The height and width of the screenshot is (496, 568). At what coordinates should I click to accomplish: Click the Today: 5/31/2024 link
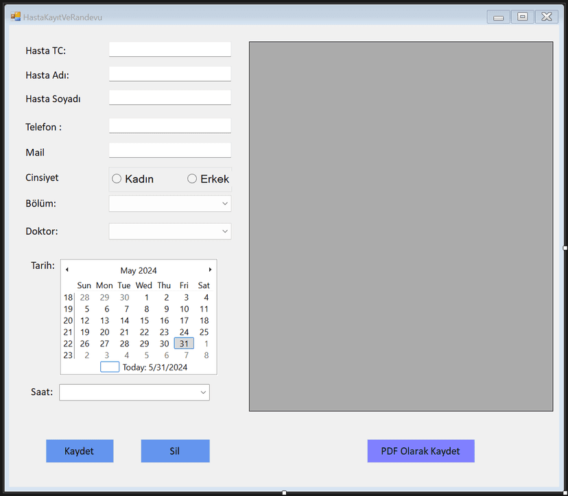coord(154,368)
